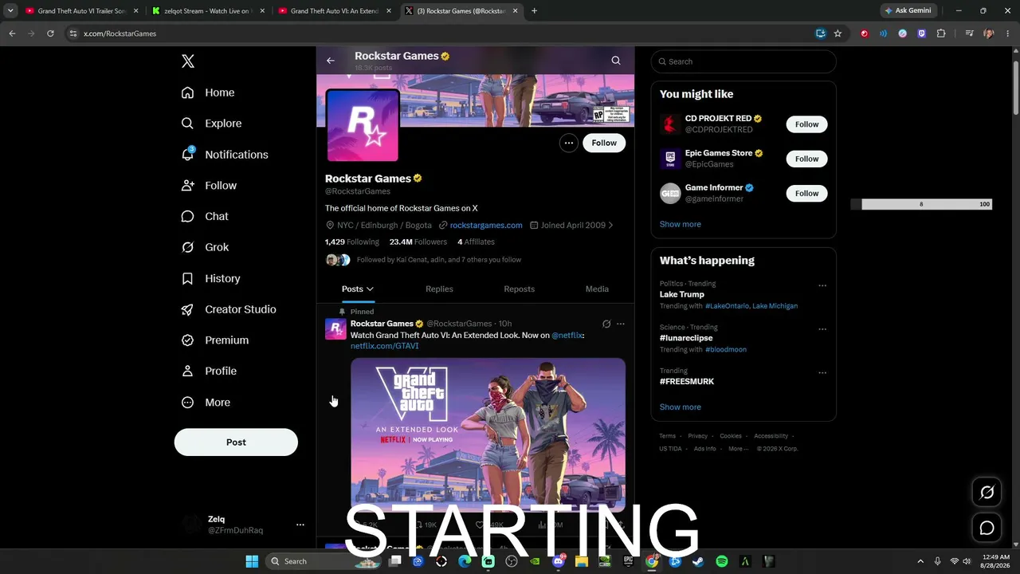Image resolution: width=1020 pixels, height=574 pixels.
Task: Open Discord from the taskbar
Action: point(559,561)
